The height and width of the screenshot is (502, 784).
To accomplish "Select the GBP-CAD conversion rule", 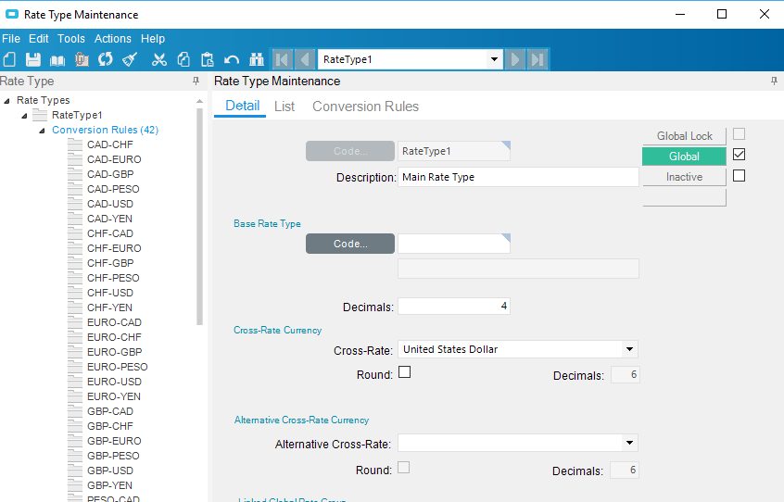I will point(110,411).
